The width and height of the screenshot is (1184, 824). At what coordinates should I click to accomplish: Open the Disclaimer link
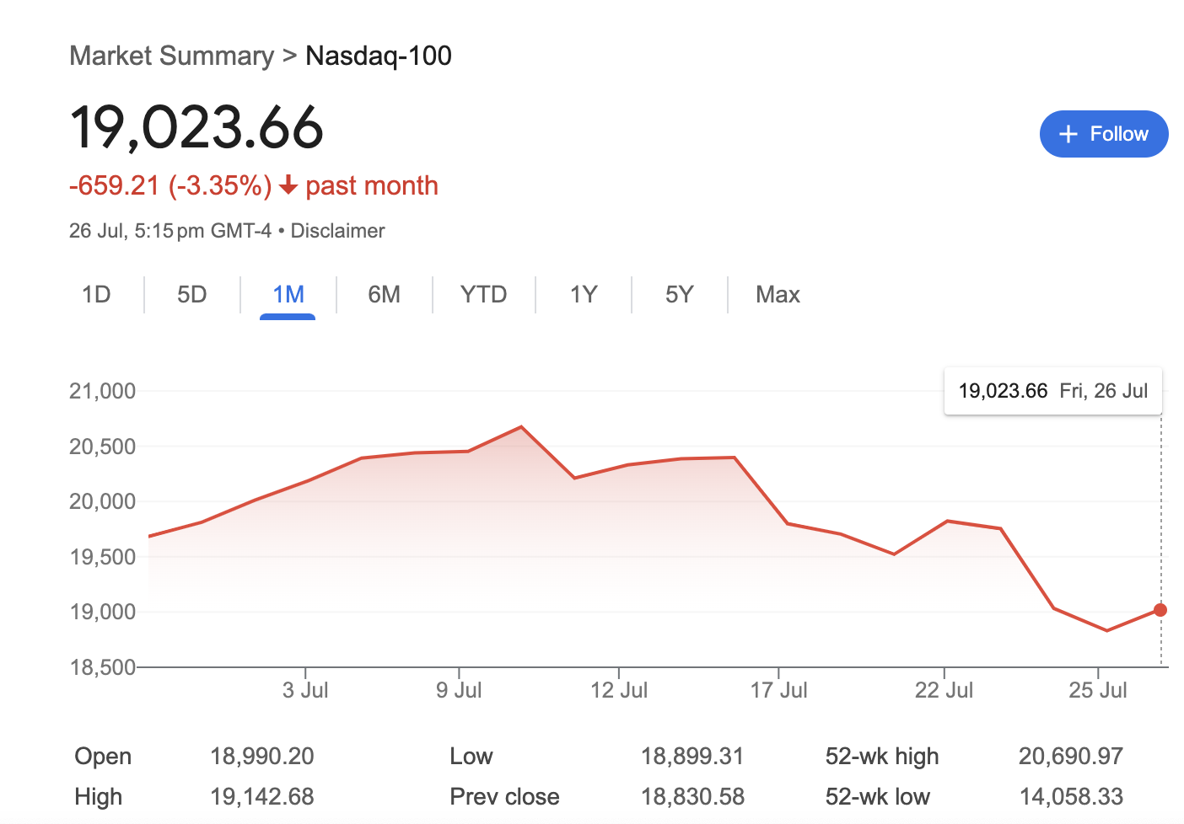[x=337, y=231]
